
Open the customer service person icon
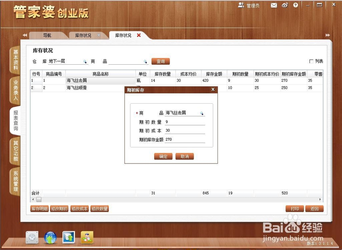(87, 237)
